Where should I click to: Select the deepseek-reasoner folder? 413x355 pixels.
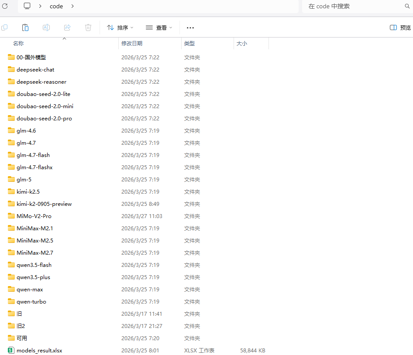[x=41, y=82]
